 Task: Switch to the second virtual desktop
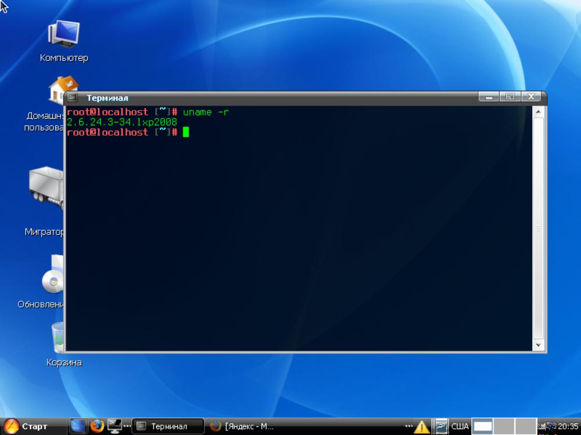(504, 426)
